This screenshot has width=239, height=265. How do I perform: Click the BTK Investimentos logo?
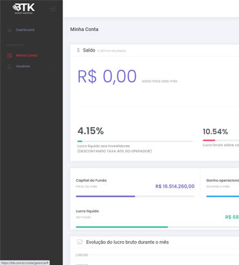23,8
